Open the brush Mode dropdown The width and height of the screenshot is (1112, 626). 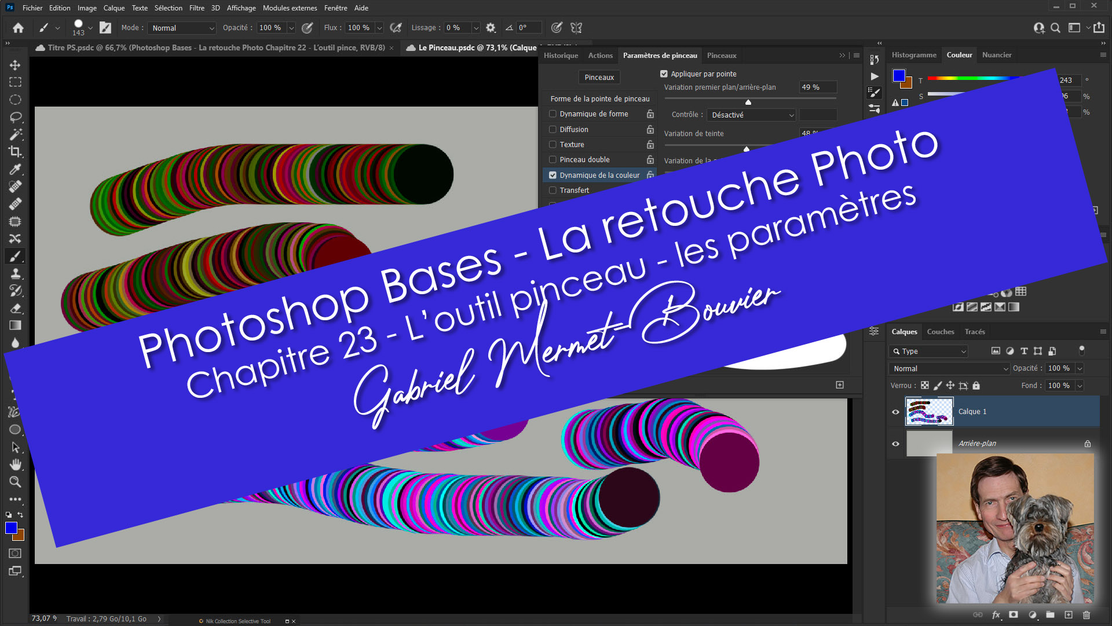tap(182, 28)
